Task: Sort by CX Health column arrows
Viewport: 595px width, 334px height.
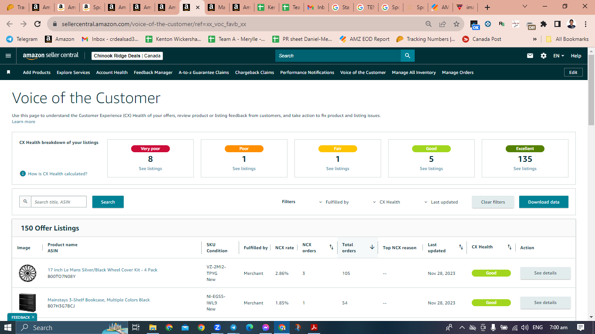Action: [x=509, y=247]
